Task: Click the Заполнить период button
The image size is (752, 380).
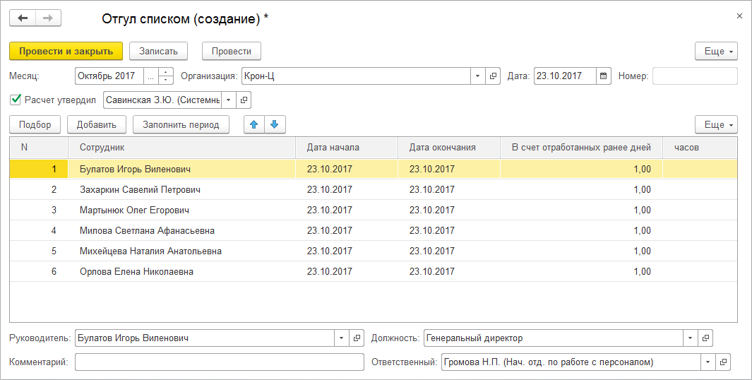Action: [181, 125]
